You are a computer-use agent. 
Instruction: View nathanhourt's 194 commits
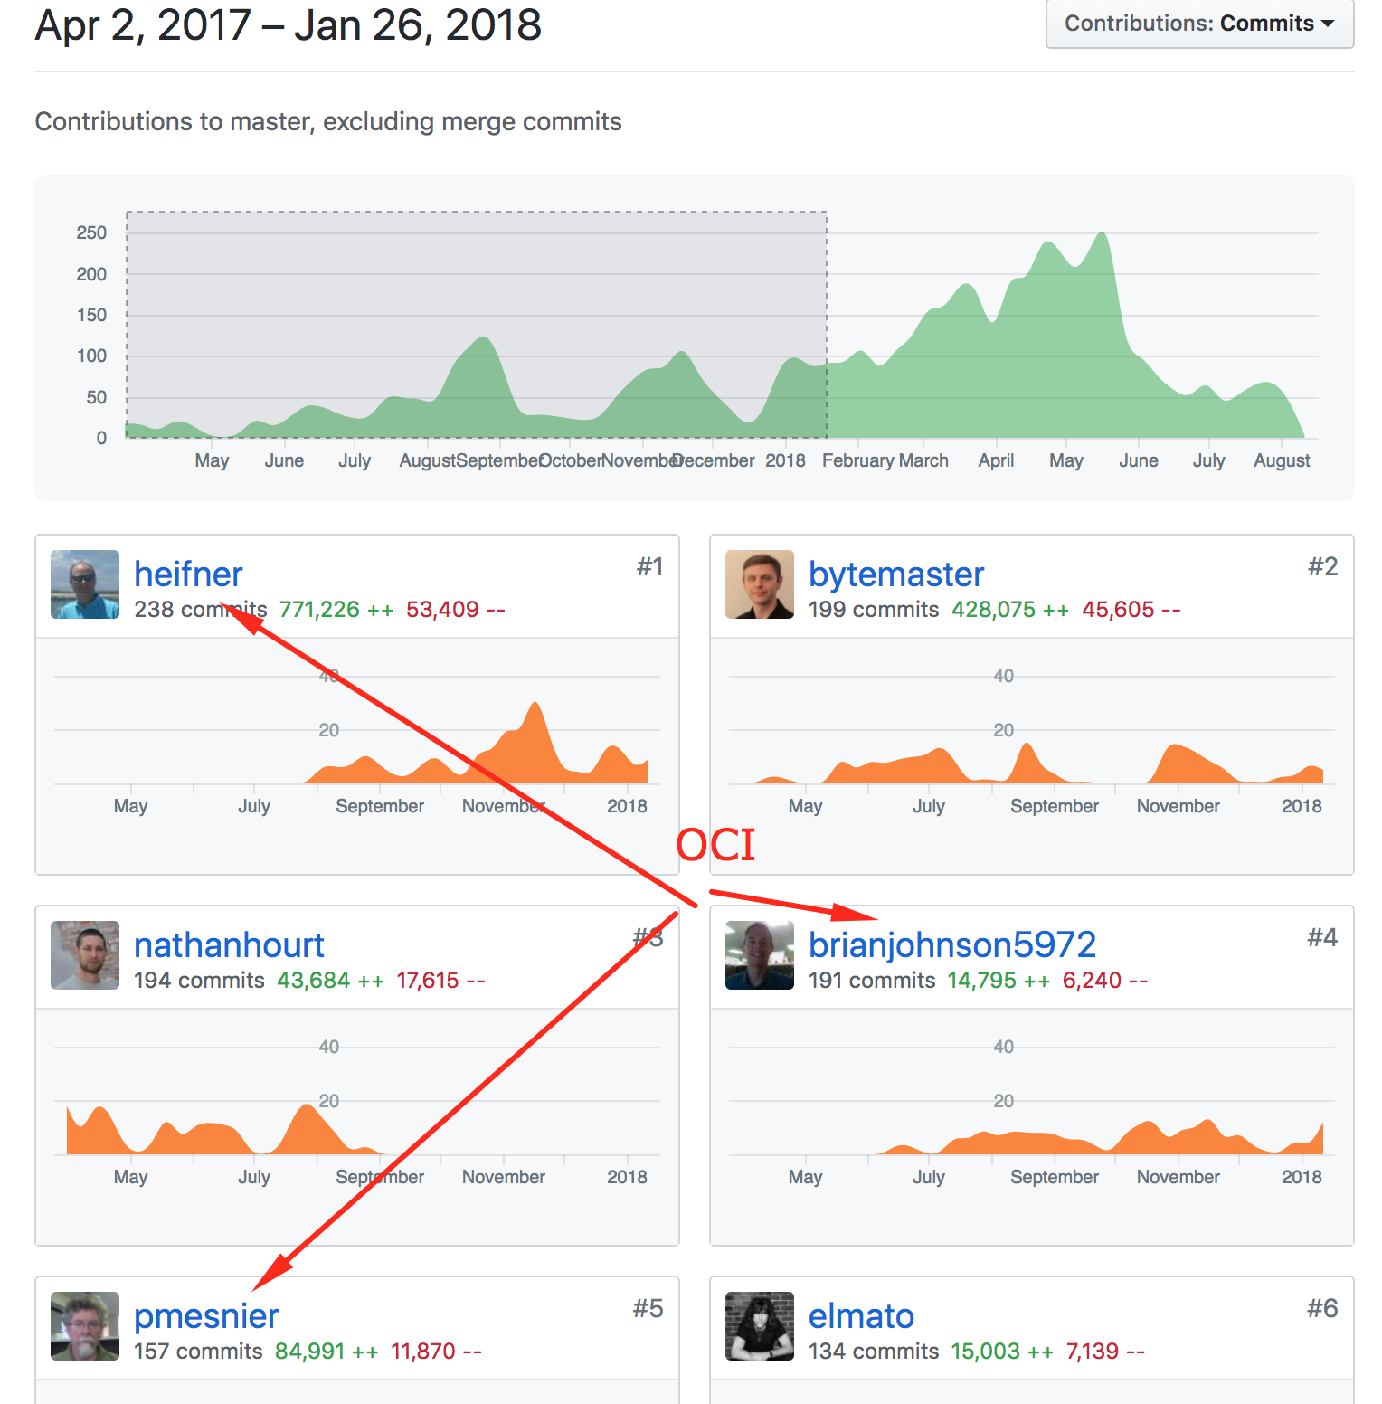pos(199,981)
